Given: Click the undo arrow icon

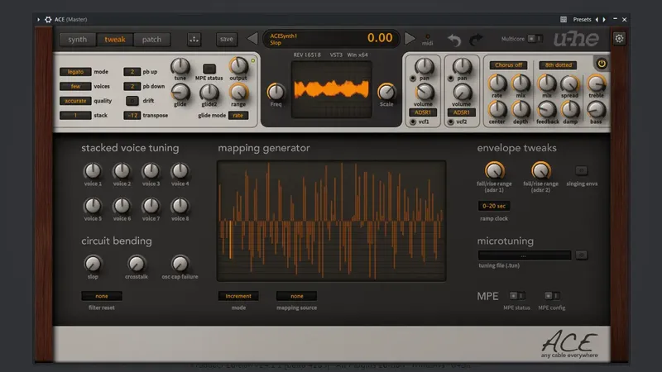Looking at the screenshot, I should tap(454, 40).
